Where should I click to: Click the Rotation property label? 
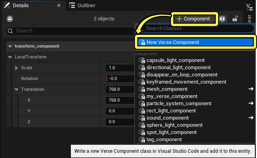coord(30,78)
